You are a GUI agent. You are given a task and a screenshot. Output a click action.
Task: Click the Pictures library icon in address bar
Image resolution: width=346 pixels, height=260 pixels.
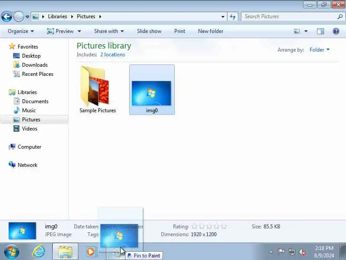[x=35, y=16]
